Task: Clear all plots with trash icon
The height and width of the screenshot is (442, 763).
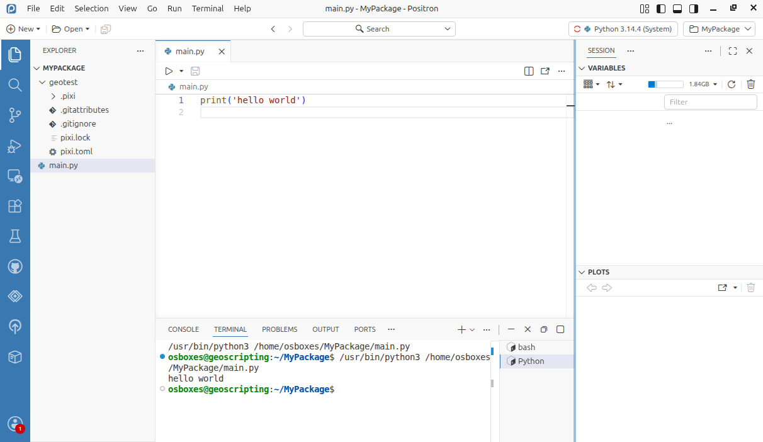Action: [x=750, y=288]
